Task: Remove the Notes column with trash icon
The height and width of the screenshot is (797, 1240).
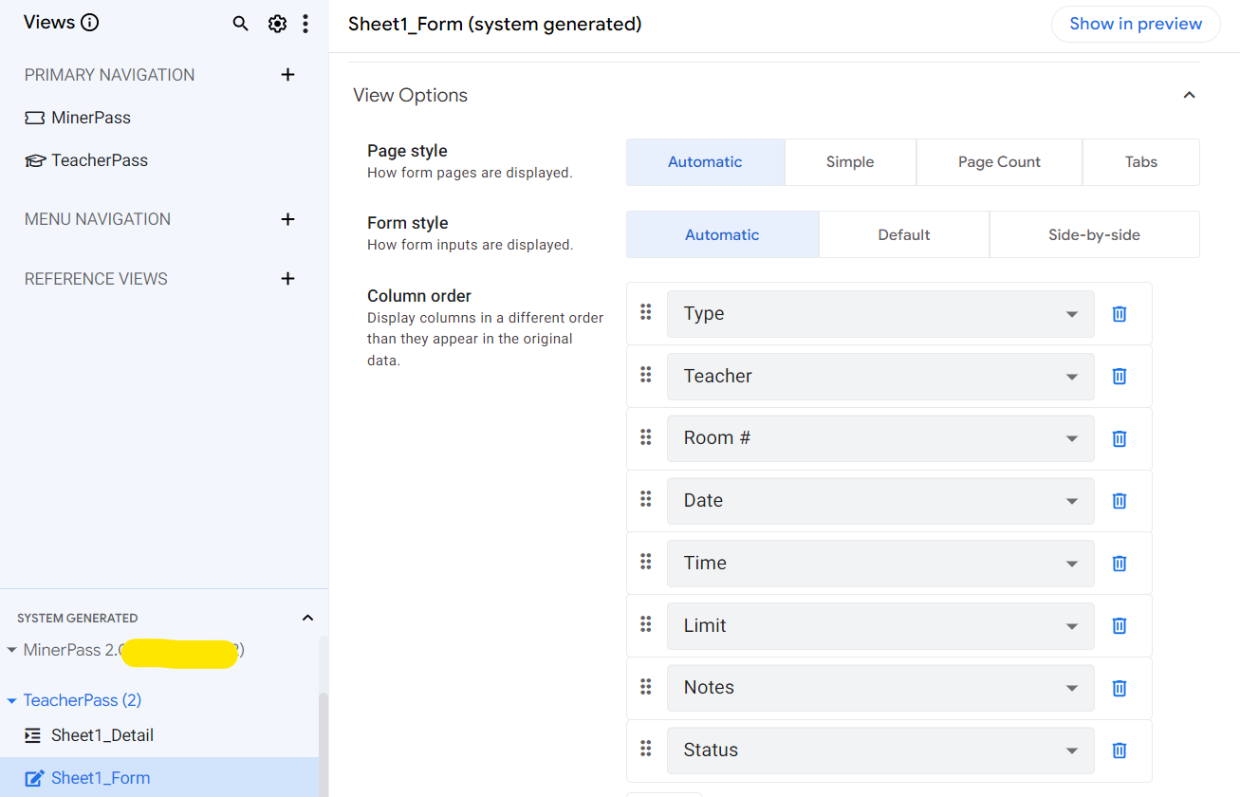Action: tap(1120, 688)
